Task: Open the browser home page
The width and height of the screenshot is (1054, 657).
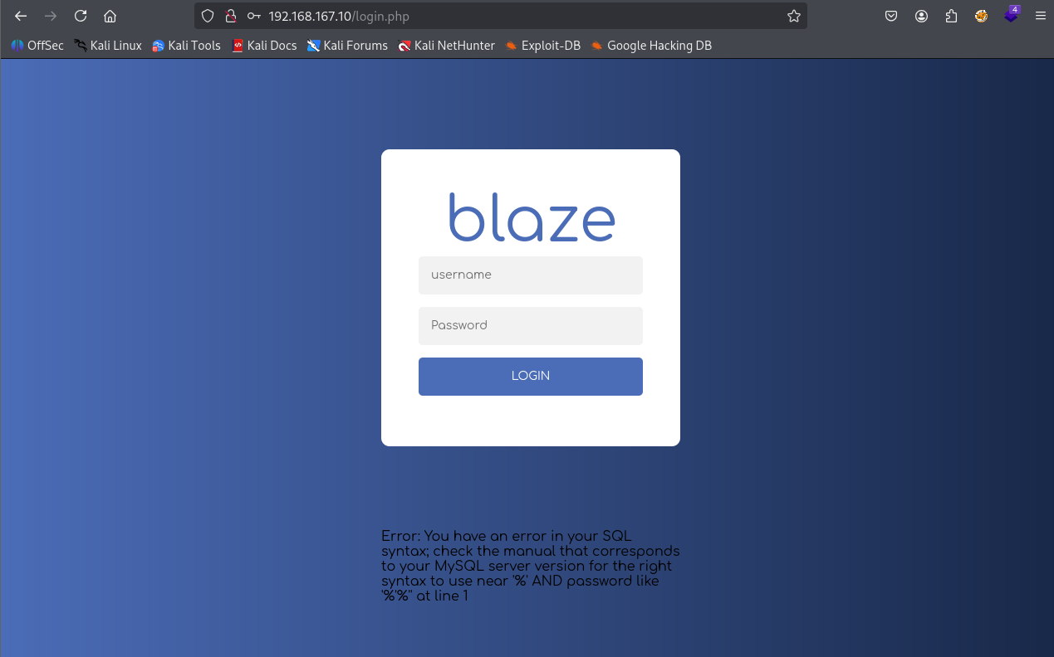Action: (110, 16)
